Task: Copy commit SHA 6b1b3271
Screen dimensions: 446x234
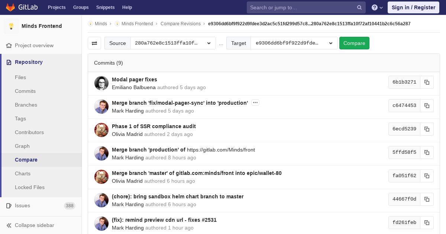Action: click(x=427, y=82)
